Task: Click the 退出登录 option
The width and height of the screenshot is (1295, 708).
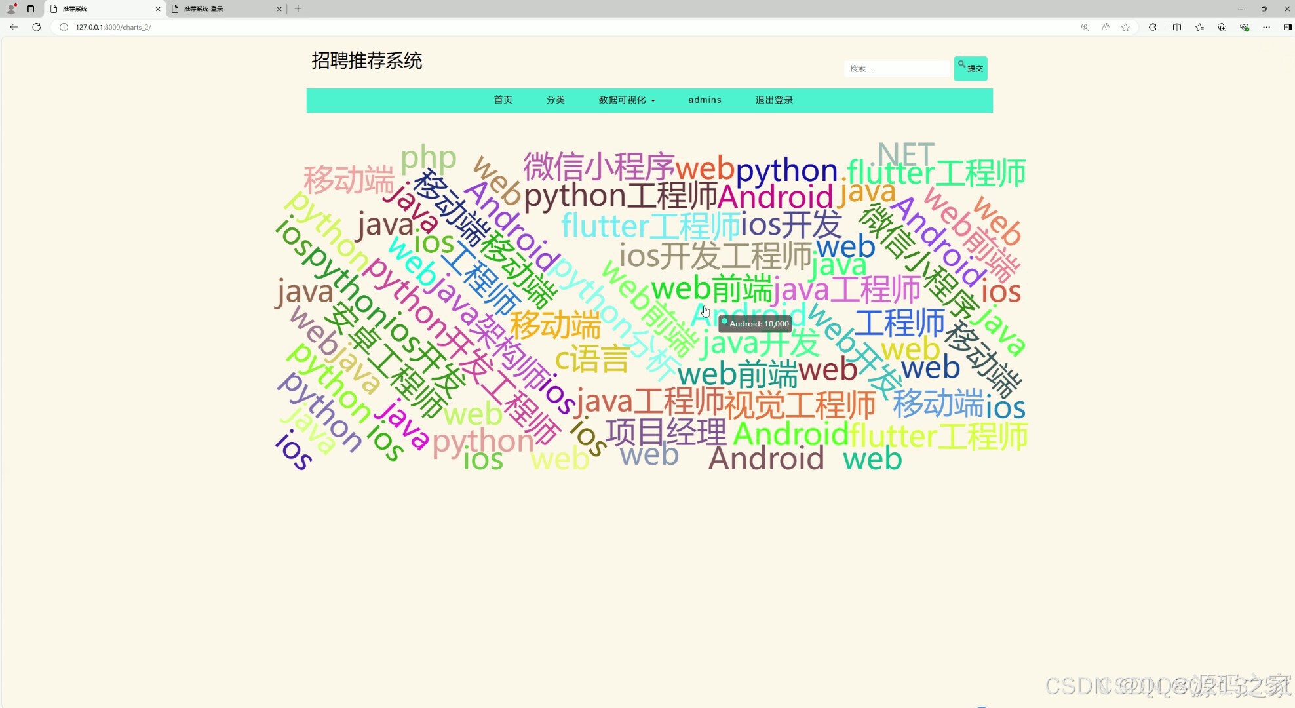Action: (773, 100)
